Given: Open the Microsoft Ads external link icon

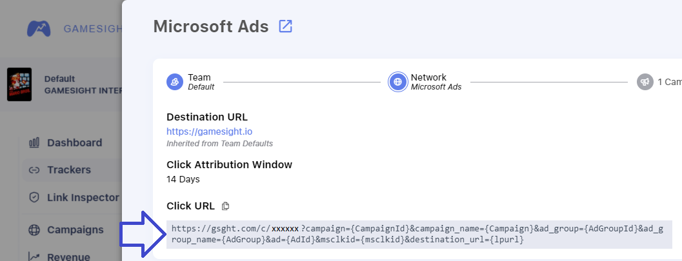Looking at the screenshot, I should 285,26.
